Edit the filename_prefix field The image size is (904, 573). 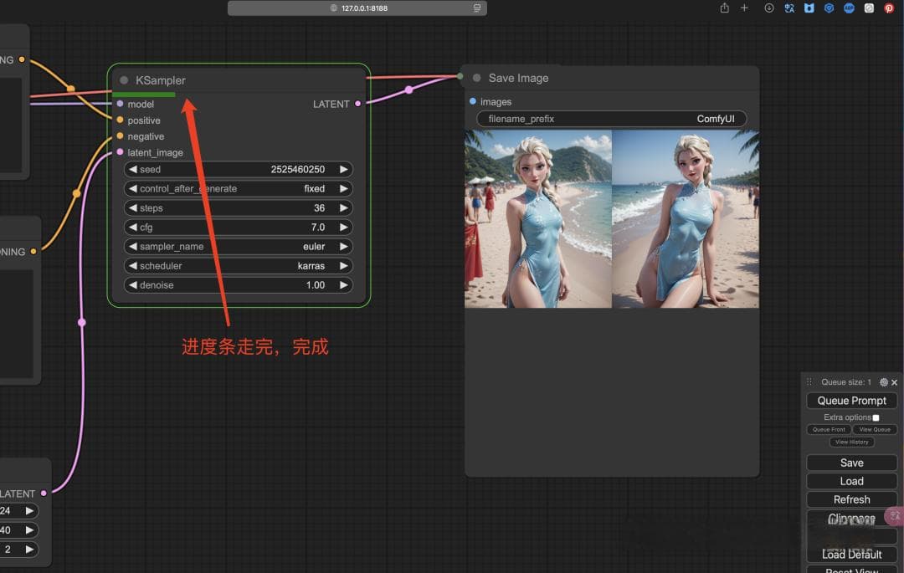coord(611,119)
